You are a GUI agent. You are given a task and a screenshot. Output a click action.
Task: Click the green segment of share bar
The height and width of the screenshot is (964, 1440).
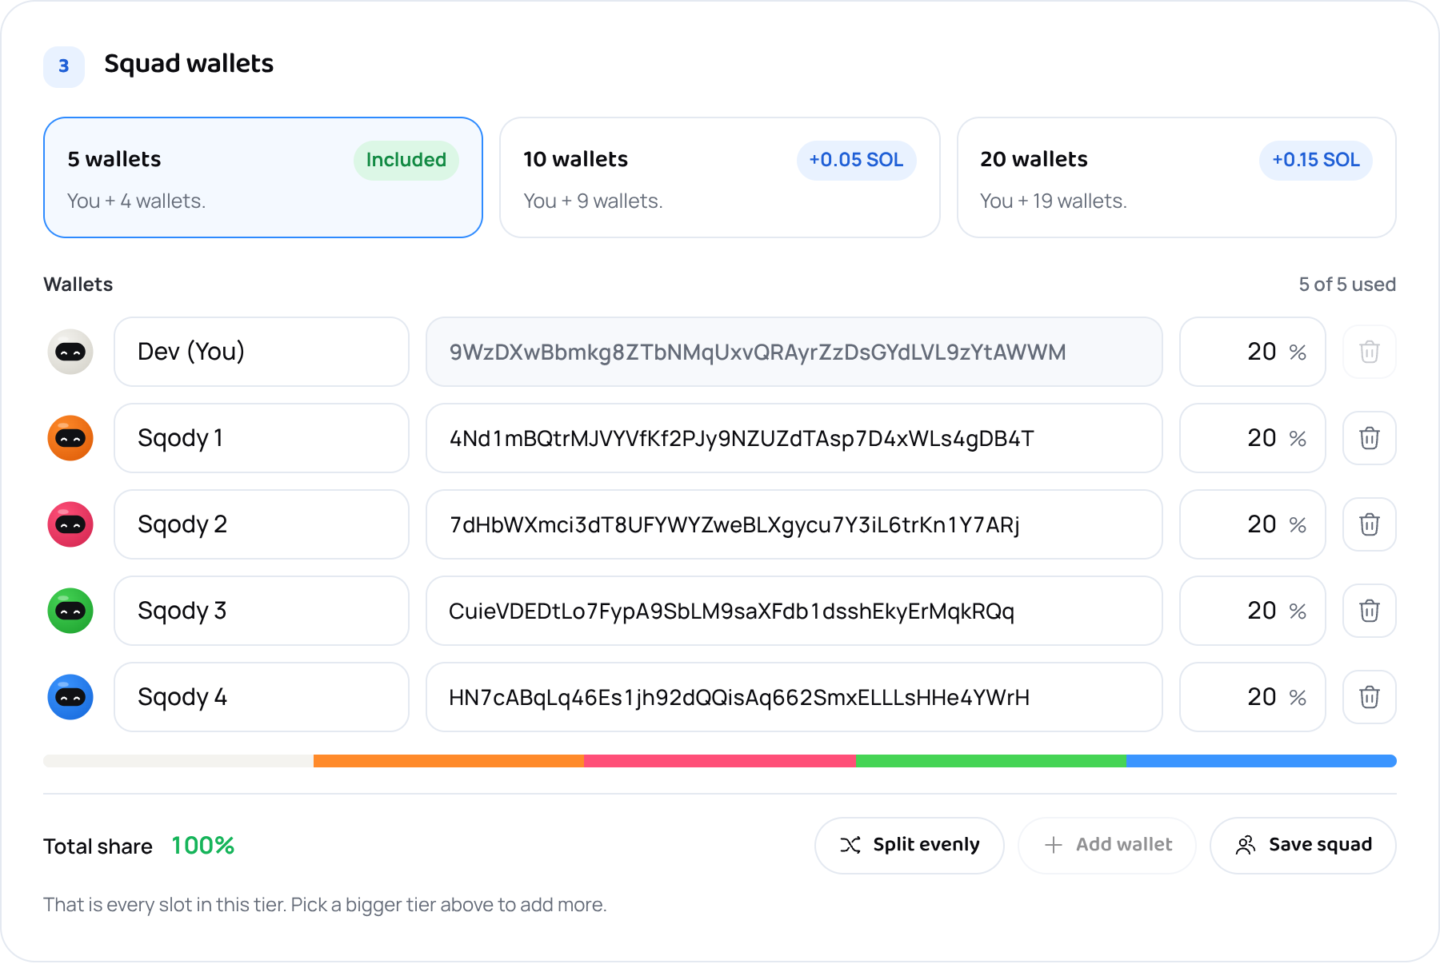(991, 761)
